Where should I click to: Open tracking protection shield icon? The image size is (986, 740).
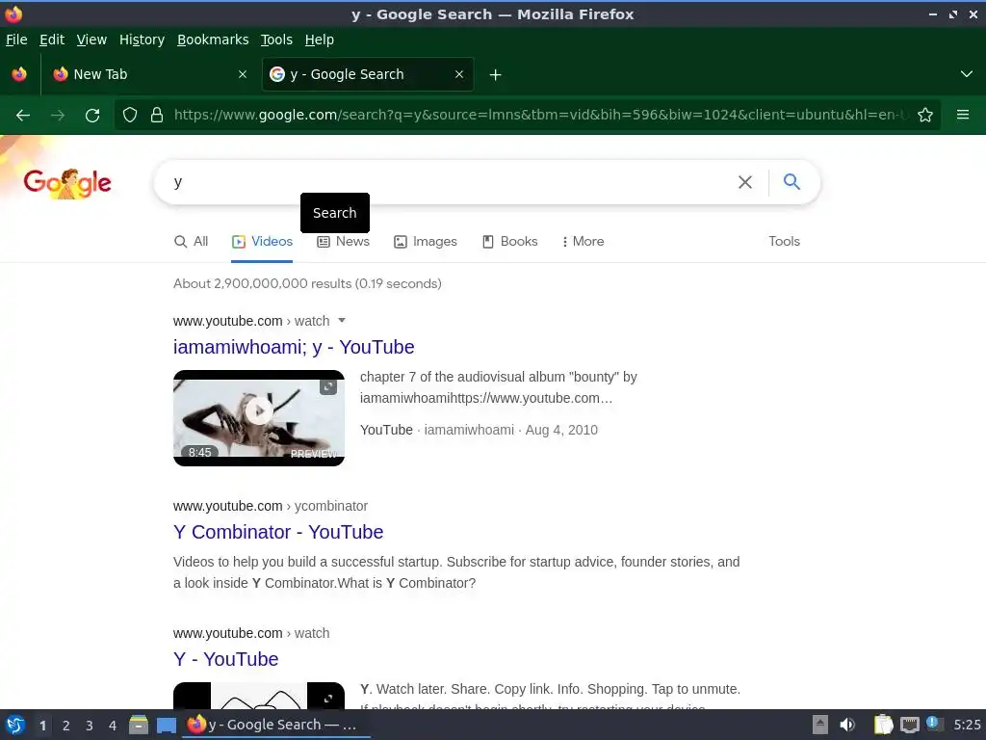coord(130,116)
